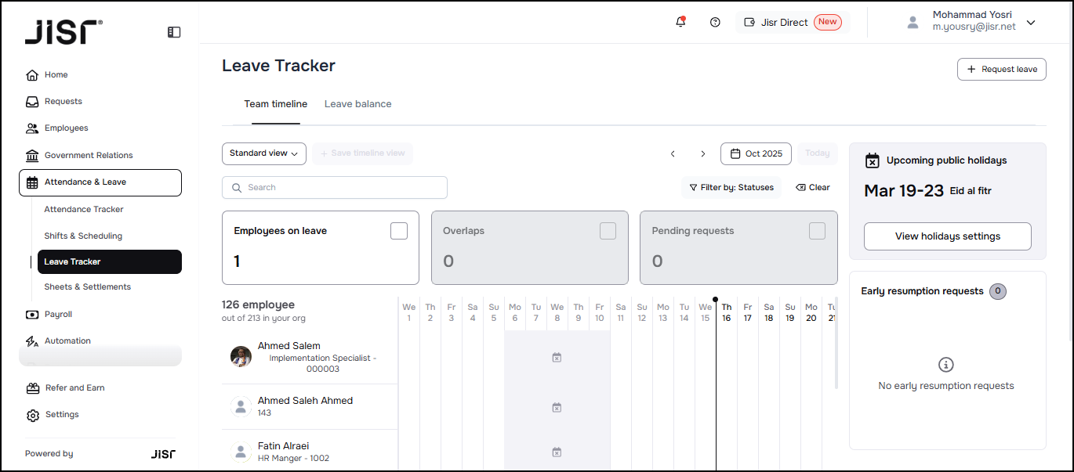The height and width of the screenshot is (472, 1074).
Task: Click the Request leave button
Action: click(1001, 69)
